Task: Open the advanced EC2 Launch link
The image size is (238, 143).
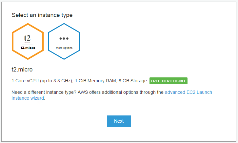Action: click(188, 92)
